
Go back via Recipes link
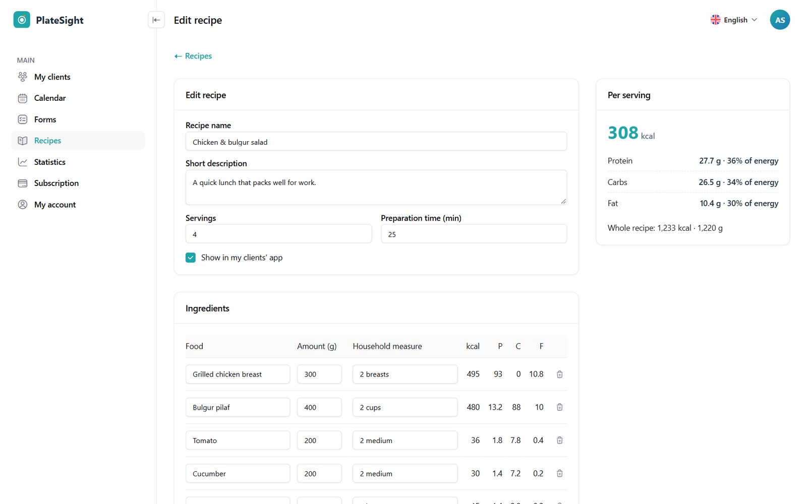pos(193,56)
